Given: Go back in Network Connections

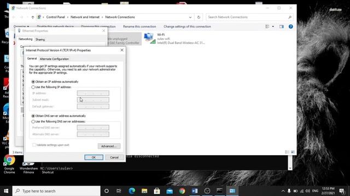Looking at the screenshot, I should coord(14,17).
